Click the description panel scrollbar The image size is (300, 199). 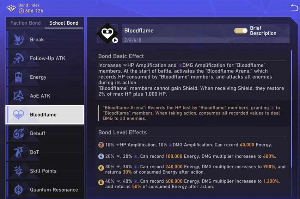[x=292, y=109]
